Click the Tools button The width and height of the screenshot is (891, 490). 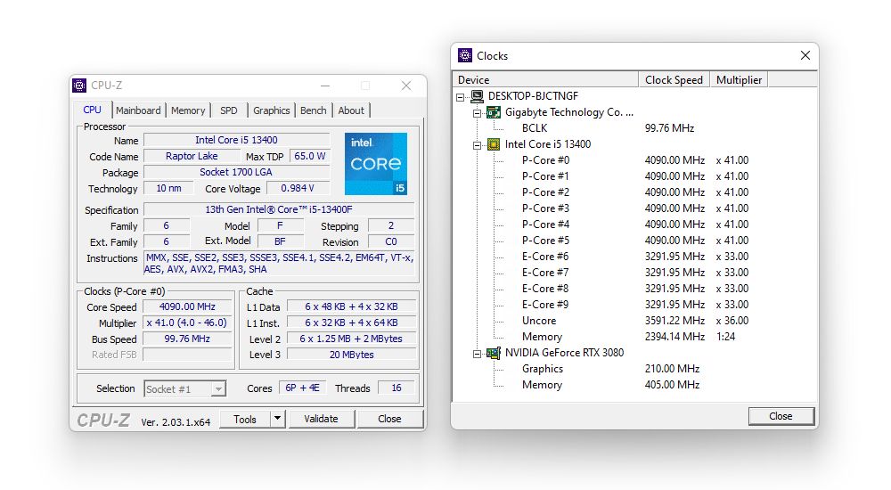(x=245, y=419)
